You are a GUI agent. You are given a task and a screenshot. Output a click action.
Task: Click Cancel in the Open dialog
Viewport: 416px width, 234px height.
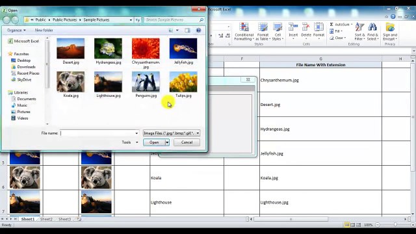[x=187, y=142]
